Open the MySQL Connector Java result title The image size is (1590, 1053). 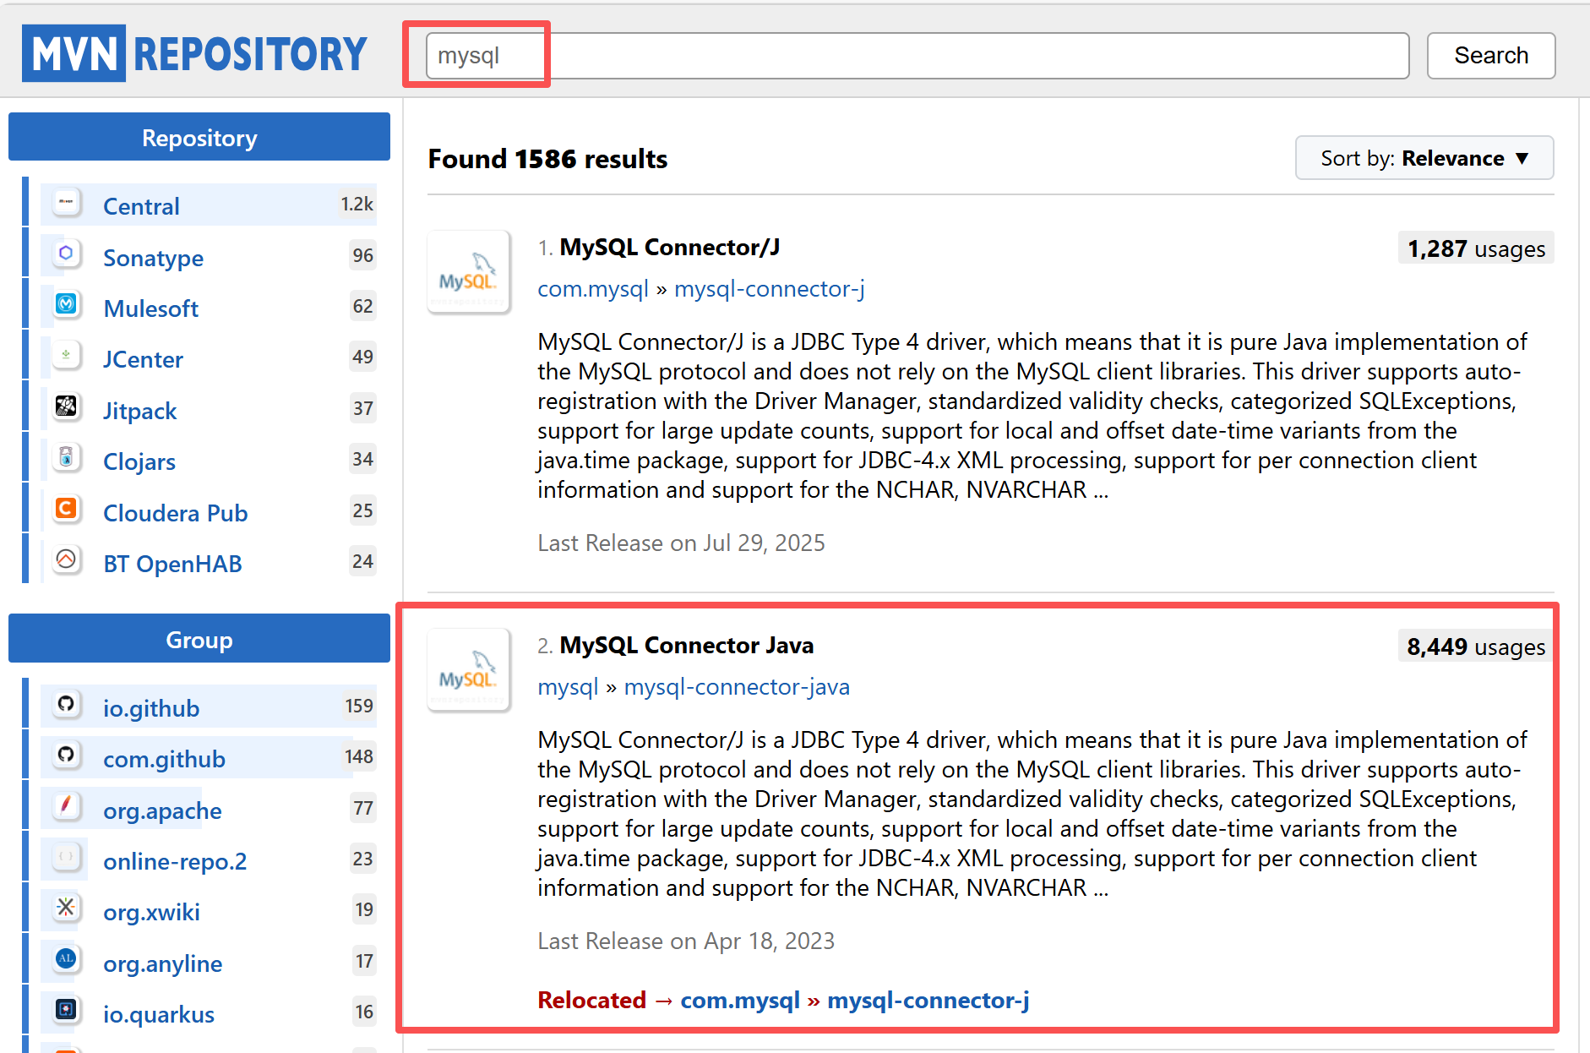[686, 645]
